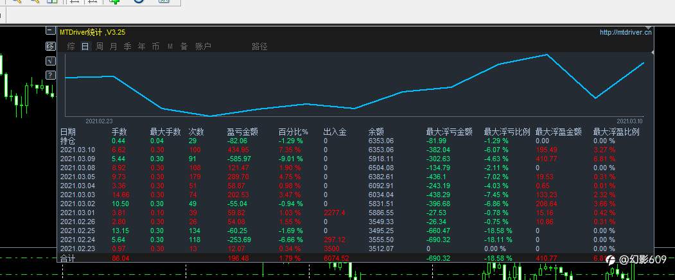Screen dimensions: 675x280
Task: Click the MTDriver统计 ,V3.25 panel title
Action: point(92,32)
